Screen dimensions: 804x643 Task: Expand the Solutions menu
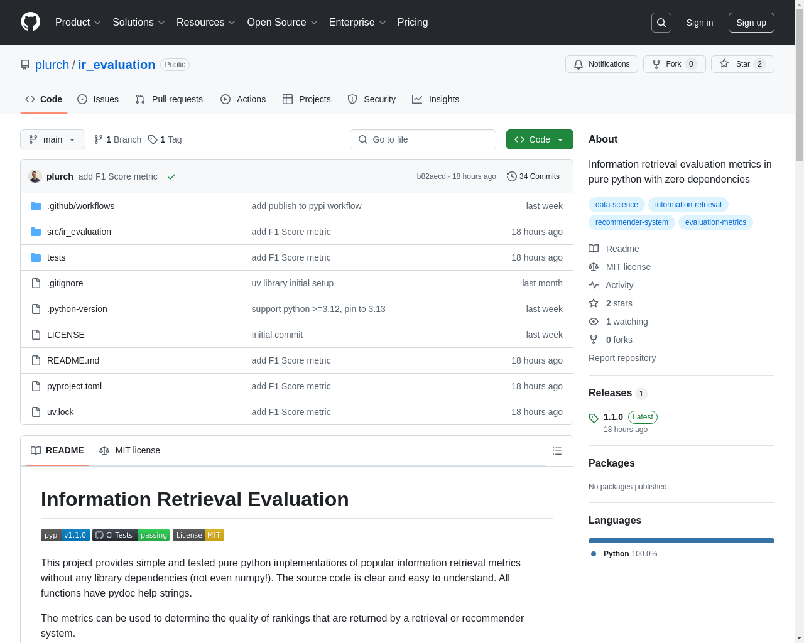[139, 23]
